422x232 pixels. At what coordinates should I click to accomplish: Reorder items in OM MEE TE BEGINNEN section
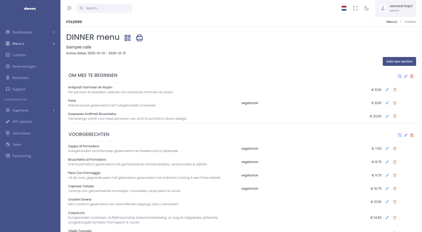(x=399, y=76)
